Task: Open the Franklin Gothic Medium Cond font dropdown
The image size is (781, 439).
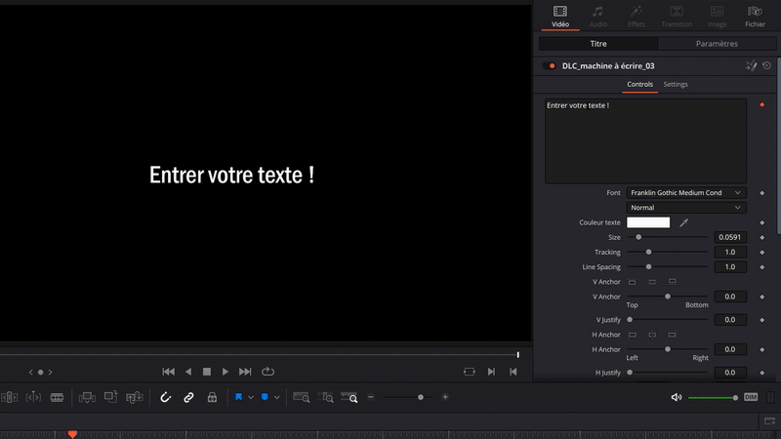Action: click(x=686, y=193)
